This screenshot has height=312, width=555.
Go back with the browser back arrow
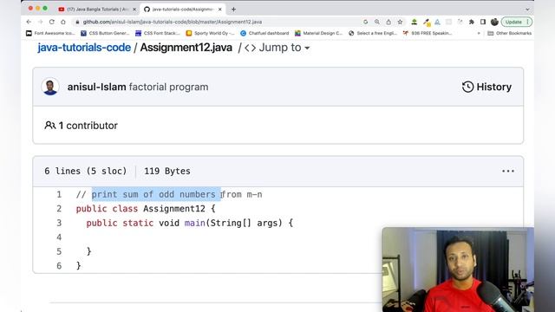29,22
